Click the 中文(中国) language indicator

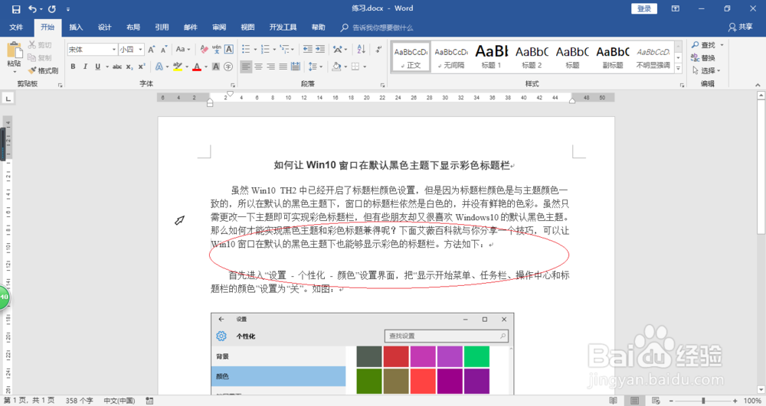click(x=119, y=401)
